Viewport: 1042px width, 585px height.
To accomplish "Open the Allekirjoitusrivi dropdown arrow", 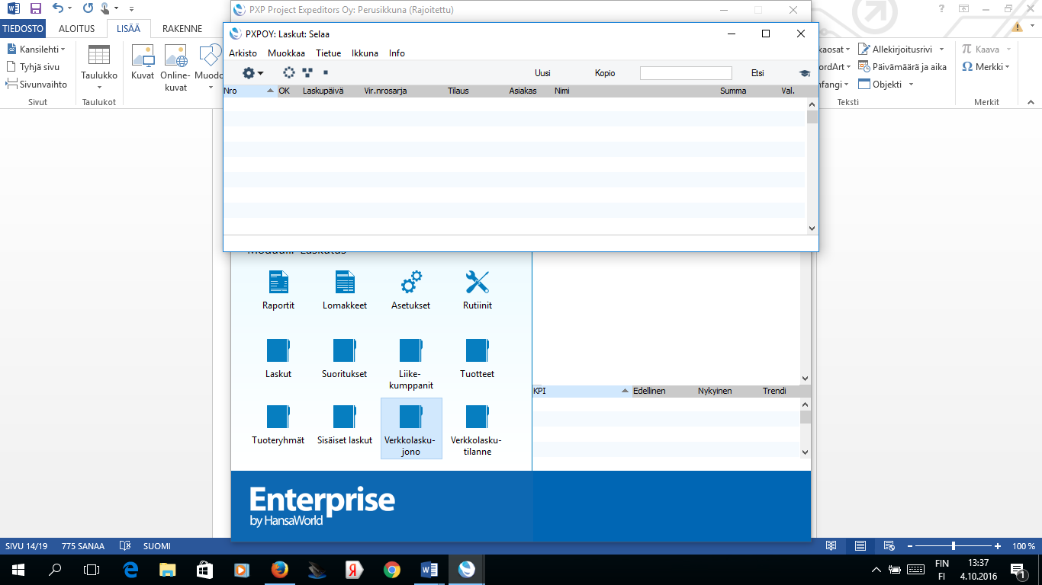I will tap(941, 50).
